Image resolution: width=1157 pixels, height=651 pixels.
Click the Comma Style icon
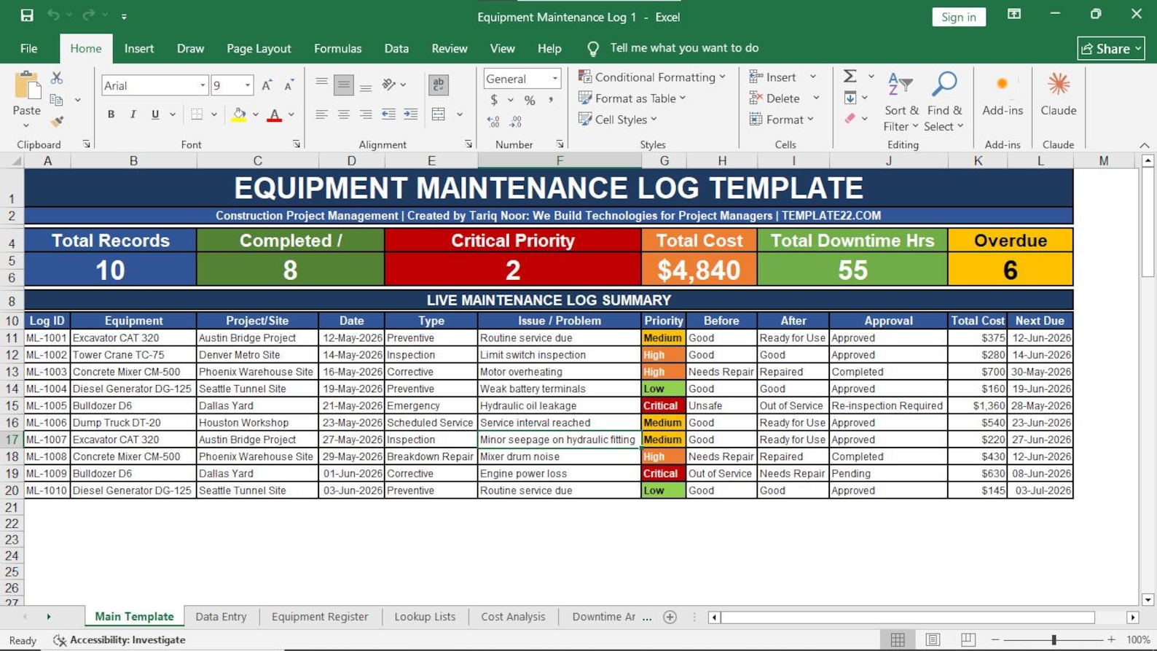click(551, 100)
